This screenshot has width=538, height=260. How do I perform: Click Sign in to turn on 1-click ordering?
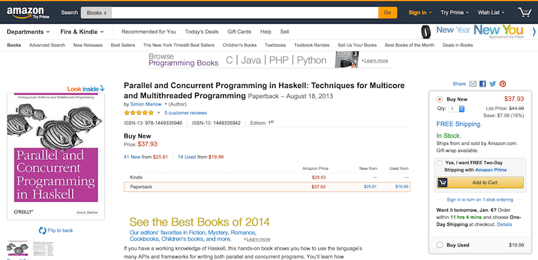pos(480,200)
